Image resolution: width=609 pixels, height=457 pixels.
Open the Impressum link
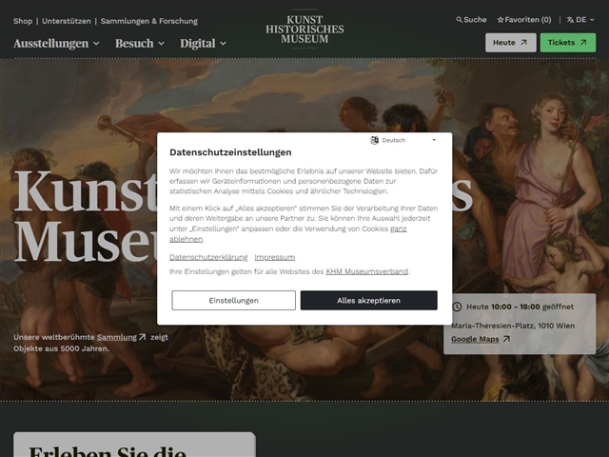275,257
